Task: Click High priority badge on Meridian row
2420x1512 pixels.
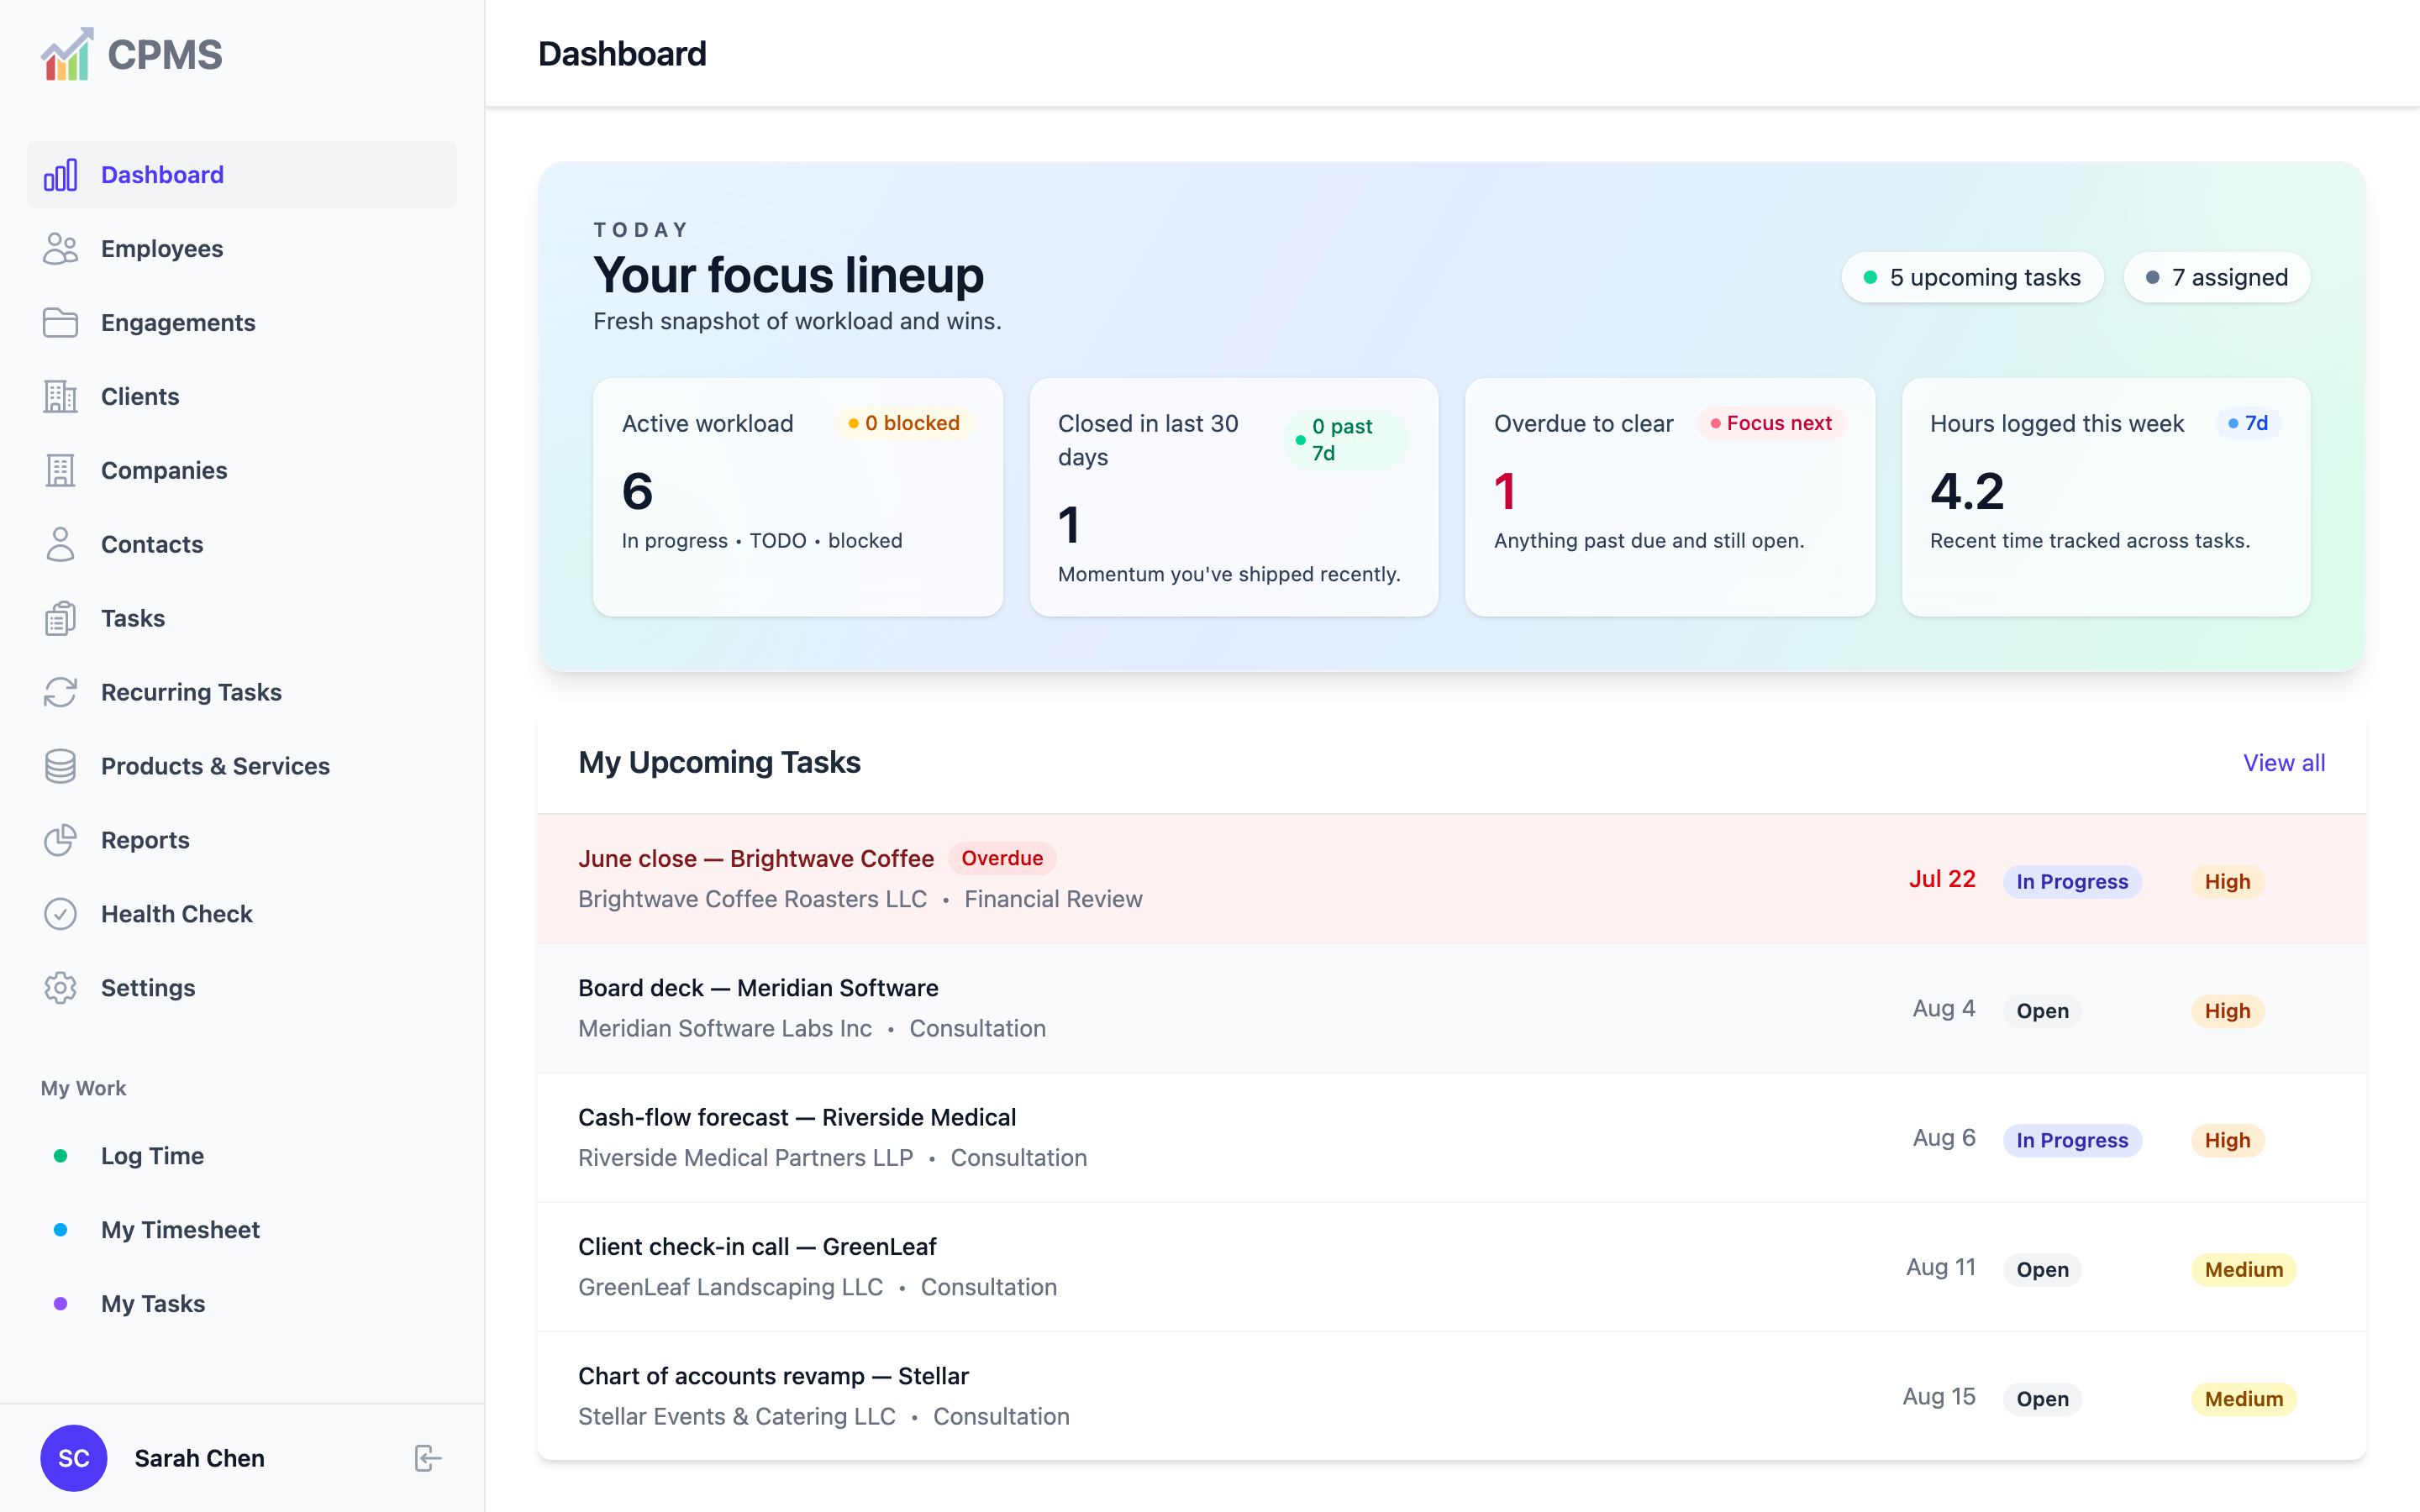Action: pos(2228,1011)
